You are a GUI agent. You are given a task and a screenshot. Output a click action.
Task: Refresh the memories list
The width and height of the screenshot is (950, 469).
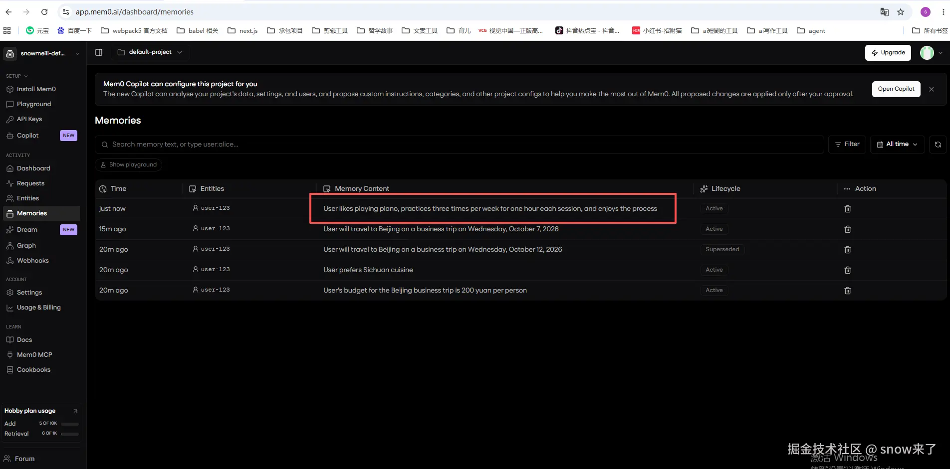[x=938, y=145]
